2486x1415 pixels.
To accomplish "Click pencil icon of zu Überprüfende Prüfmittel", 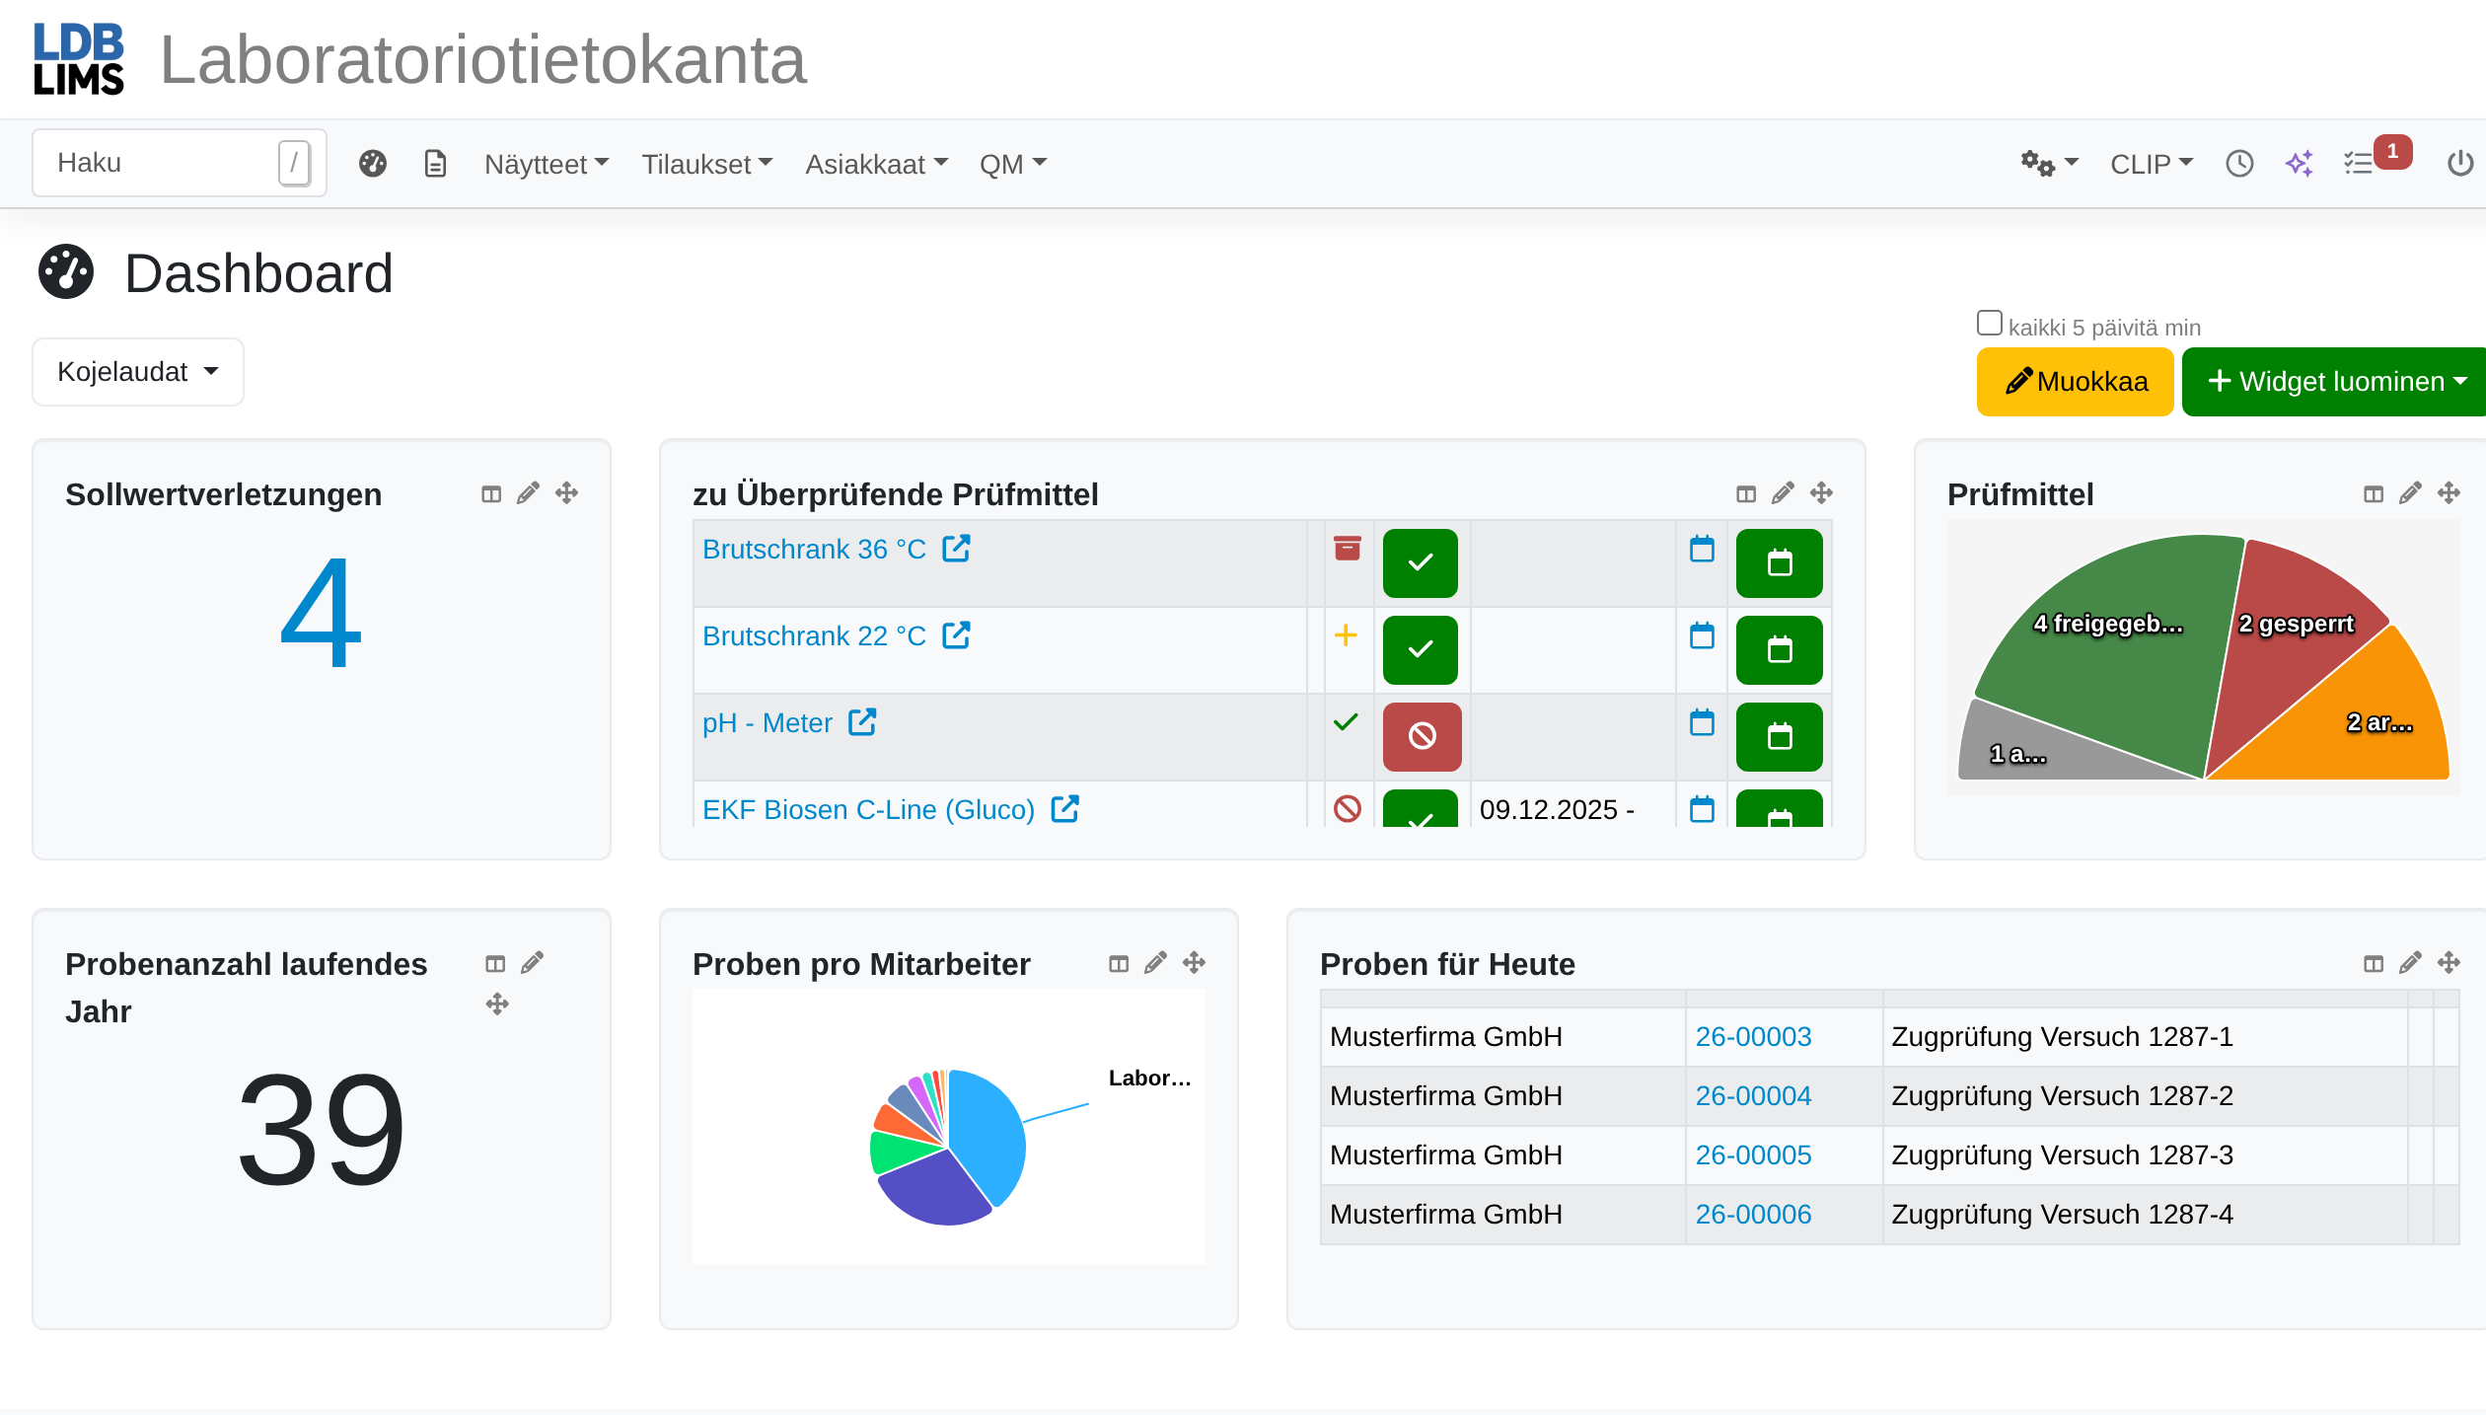I will [1783, 492].
